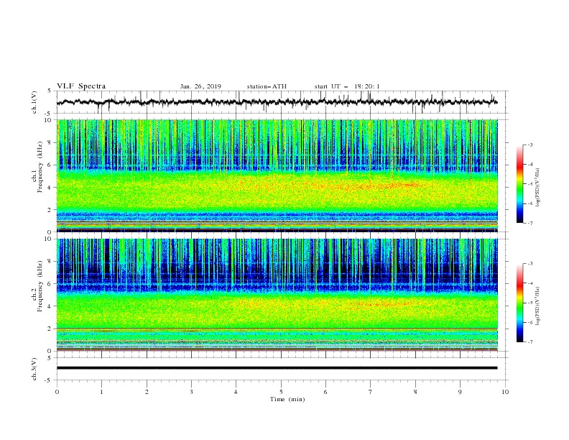Click the "-7" tick on ch.2 colorbar

coord(530,342)
